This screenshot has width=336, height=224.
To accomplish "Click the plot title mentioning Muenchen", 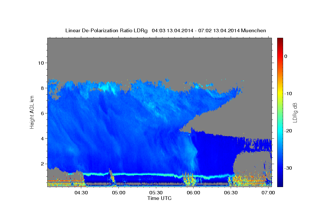I will pos(165,31).
